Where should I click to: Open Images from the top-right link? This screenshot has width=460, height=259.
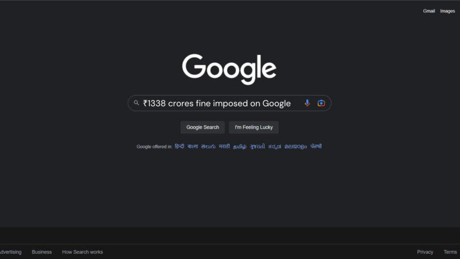click(447, 11)
